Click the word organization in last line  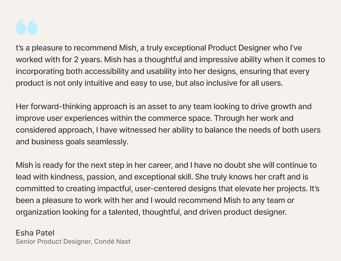pos(38,212)
